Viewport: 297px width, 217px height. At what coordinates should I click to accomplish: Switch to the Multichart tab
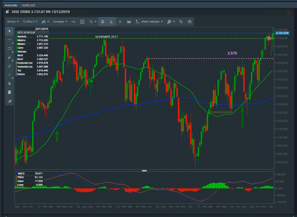click(x=28, y=5)
